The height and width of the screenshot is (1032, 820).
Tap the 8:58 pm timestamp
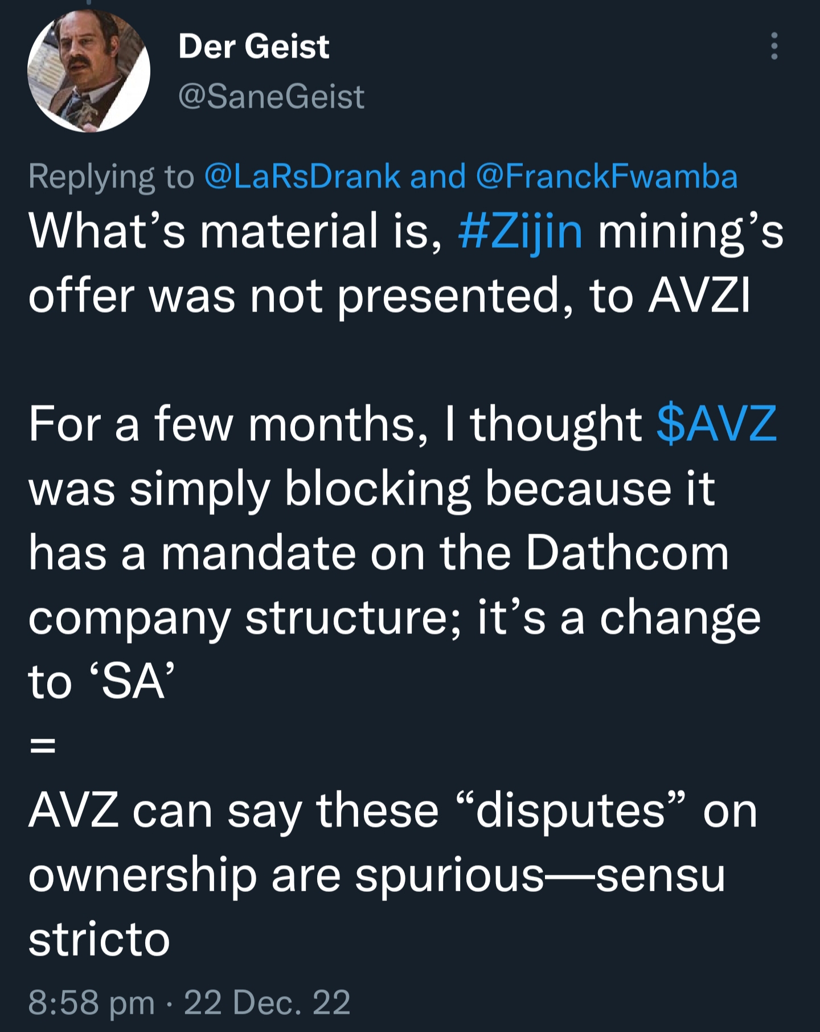pos(91,1002)
